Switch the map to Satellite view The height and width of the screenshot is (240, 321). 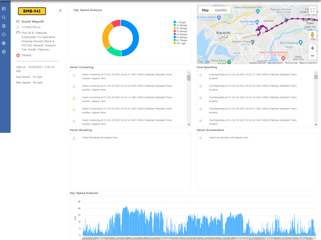point(221,10)
